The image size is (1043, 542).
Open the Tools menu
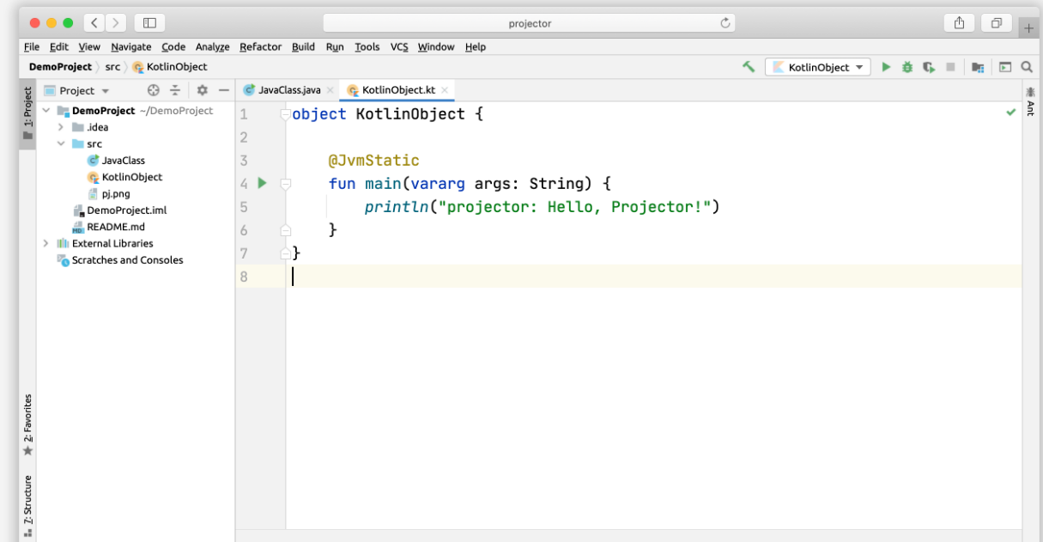[367, 46]
